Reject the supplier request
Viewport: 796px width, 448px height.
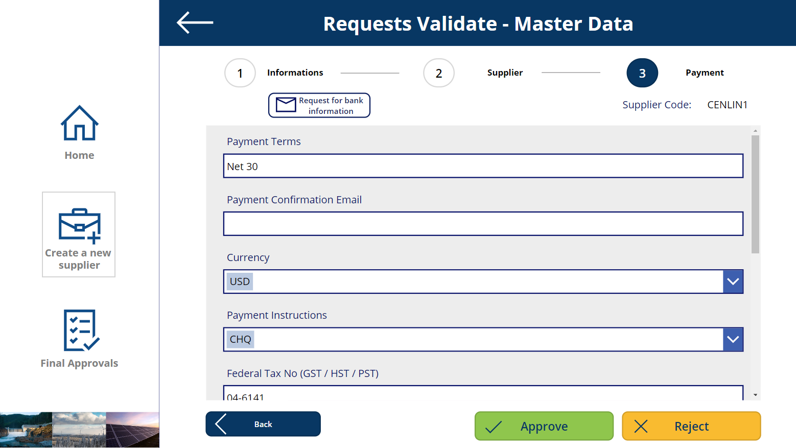pyautogui.click(x=691, y=426)
